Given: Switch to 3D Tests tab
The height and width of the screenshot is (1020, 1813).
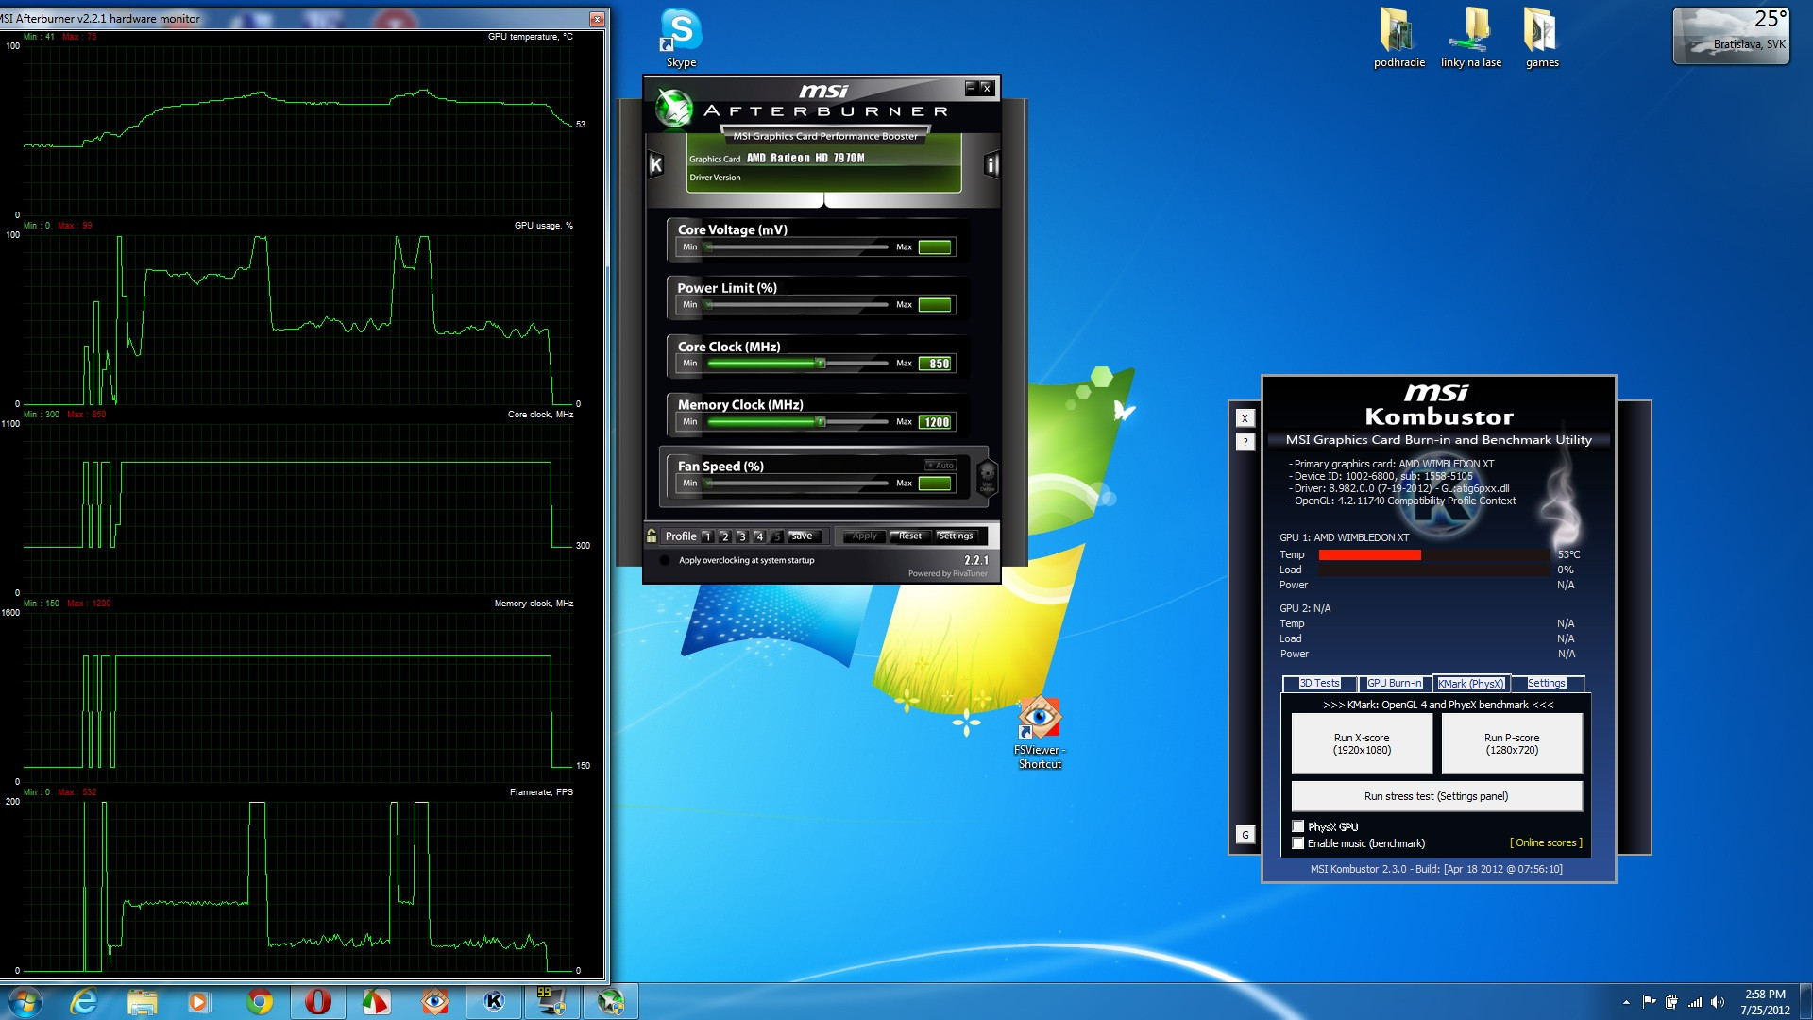Looking at the screenshot, I should pos(1319,683).
